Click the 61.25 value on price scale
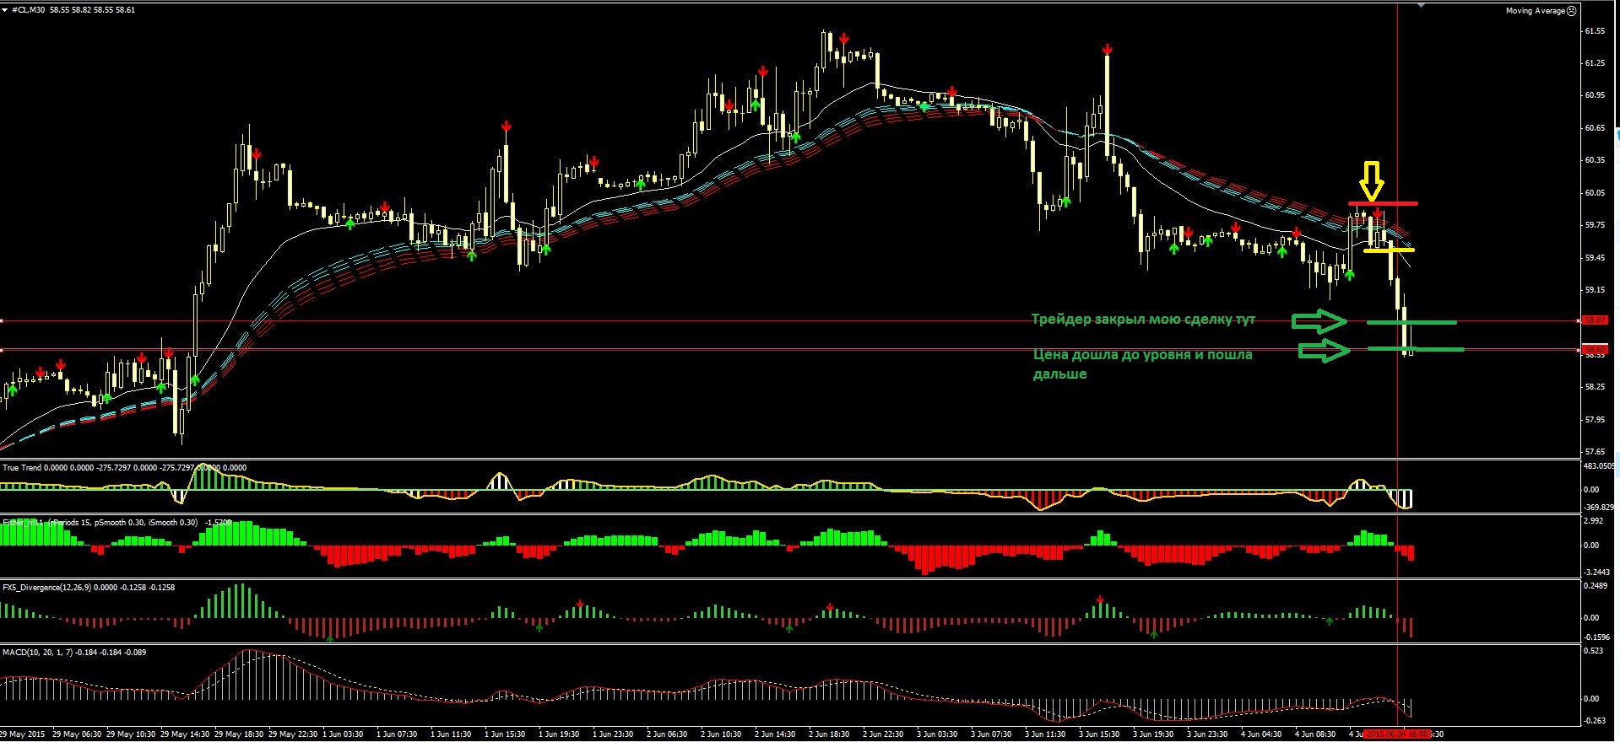 [x=1595, y=63]
